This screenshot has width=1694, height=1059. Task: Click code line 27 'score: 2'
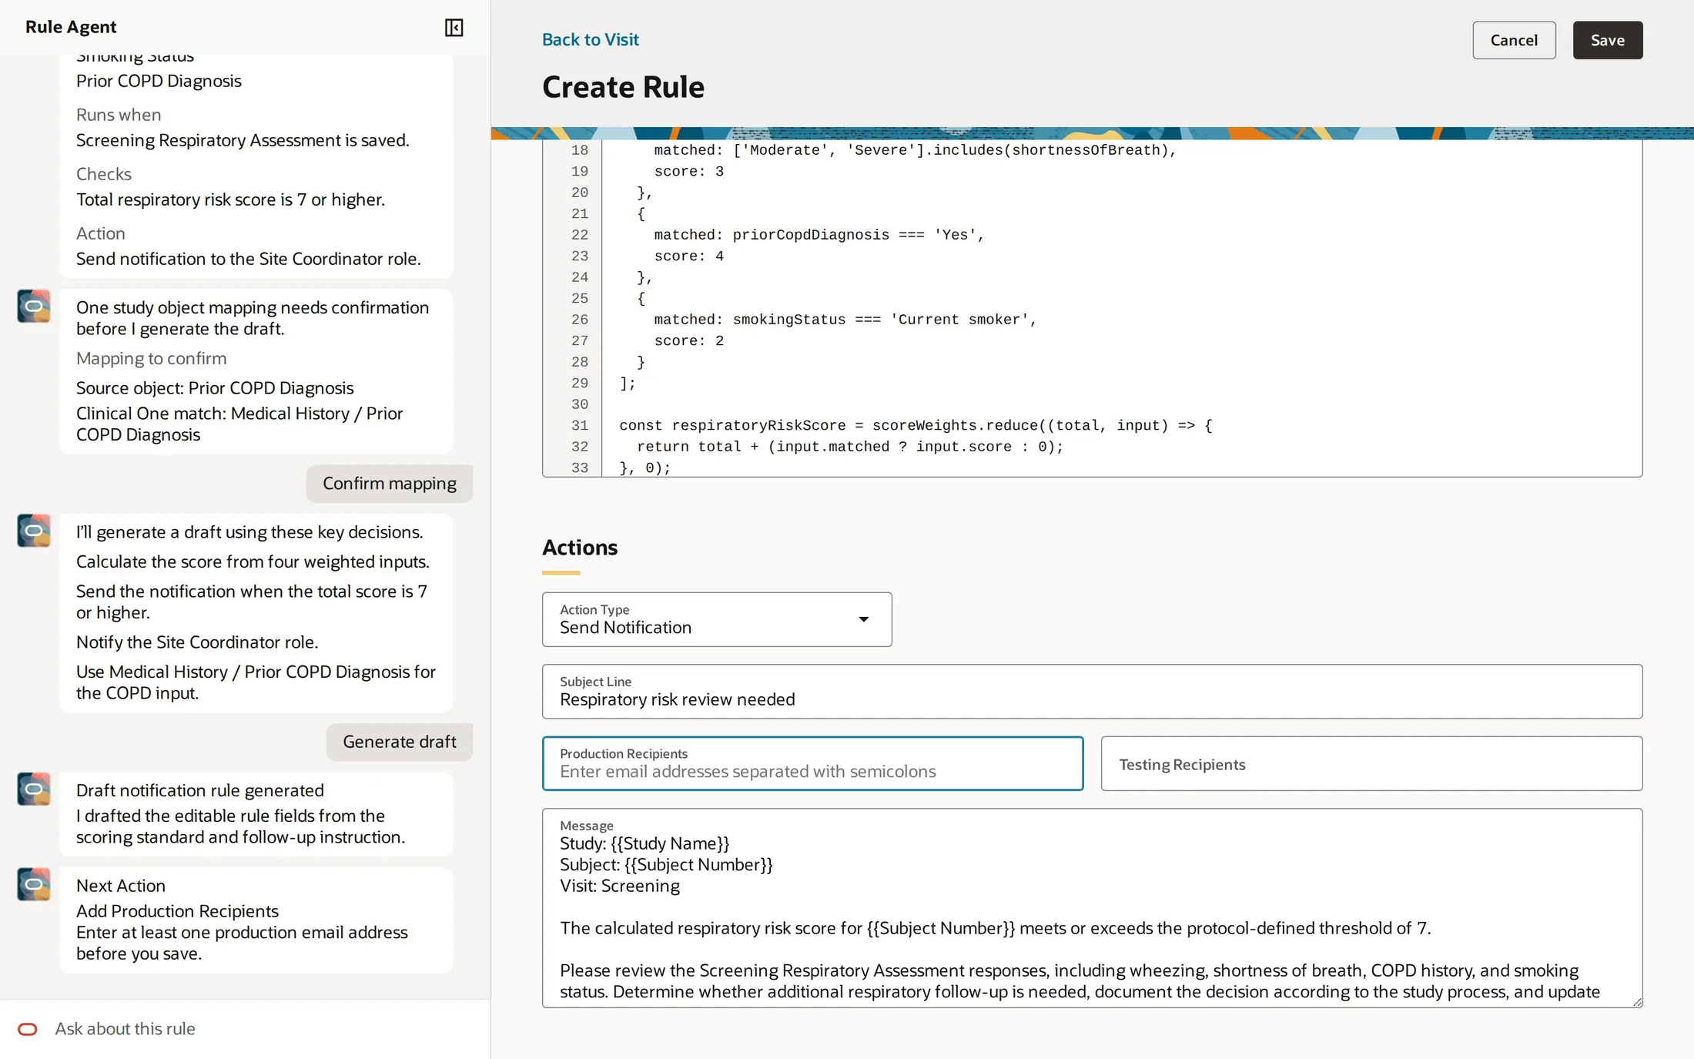coord(689,341)
